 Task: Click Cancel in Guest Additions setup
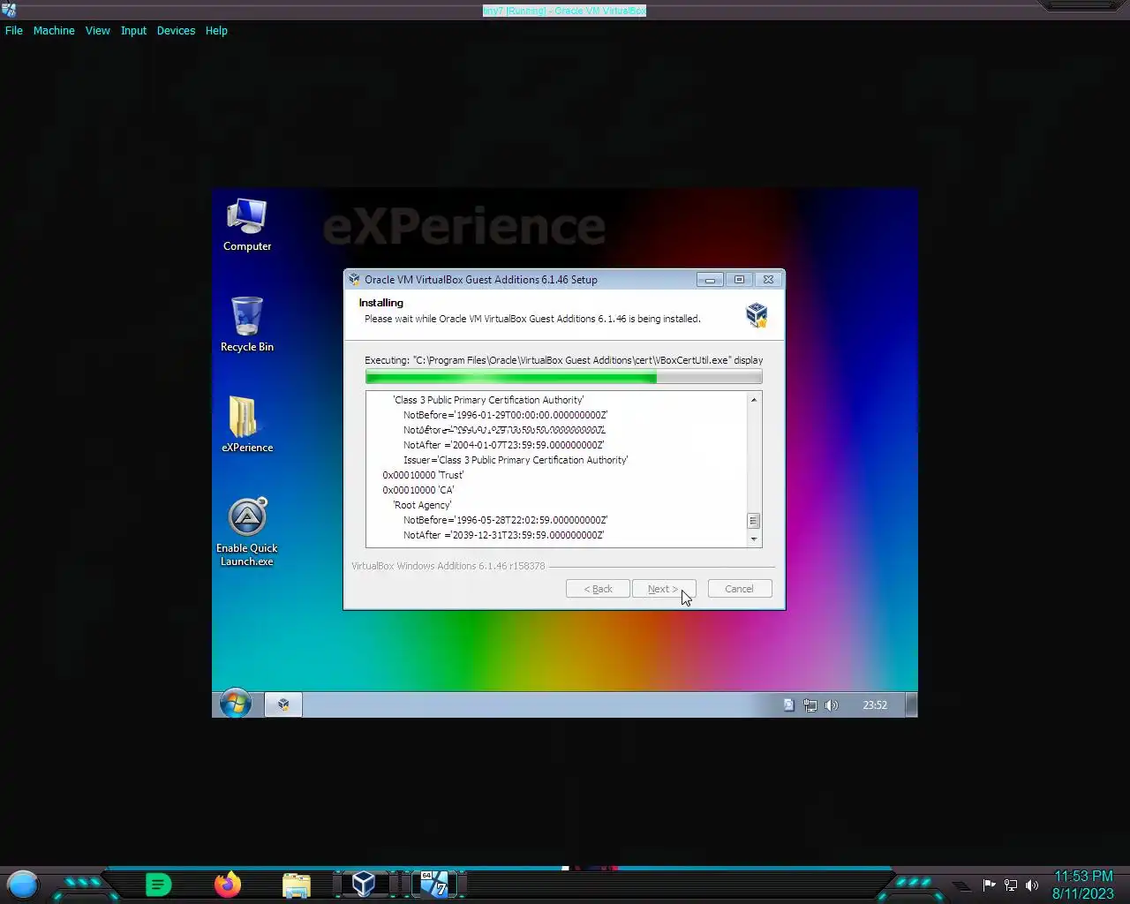tap(740, 589)
